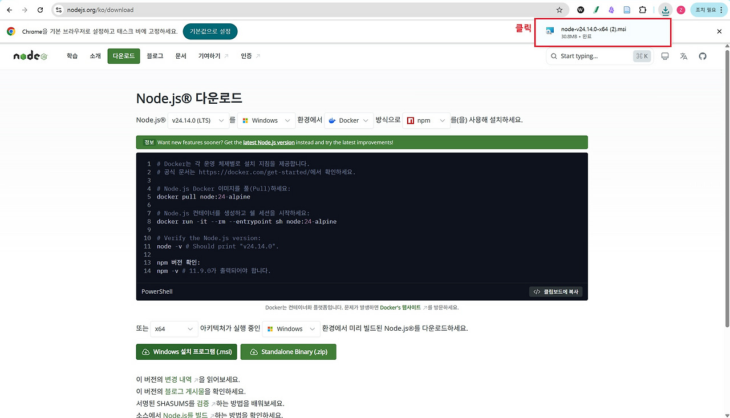730x418 pixels.
Task: Open downloaded node-v24.14.0-x64 (2).msi file
Action: point(603,33)
